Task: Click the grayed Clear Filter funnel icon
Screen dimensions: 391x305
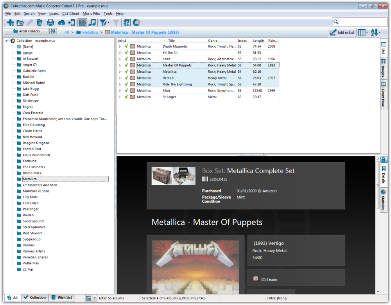Action: pos(116,23)
